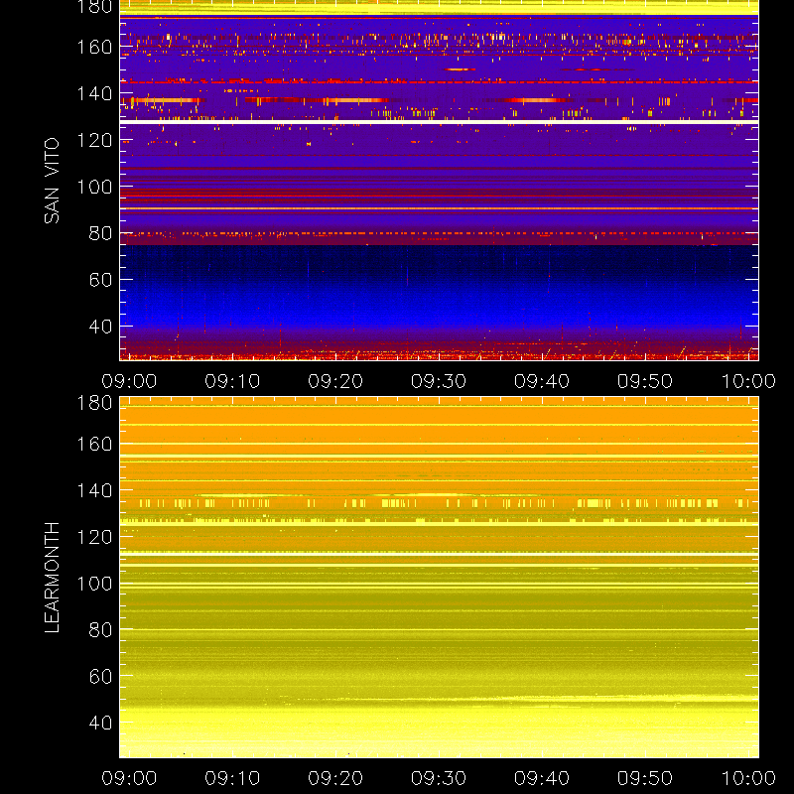Click 09:30 time label under Learmonth plot
The image size is (794, 794).
(x=439, y=778)
